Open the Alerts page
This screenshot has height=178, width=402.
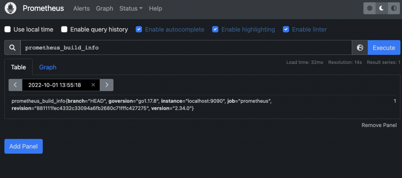pos(81,8)
